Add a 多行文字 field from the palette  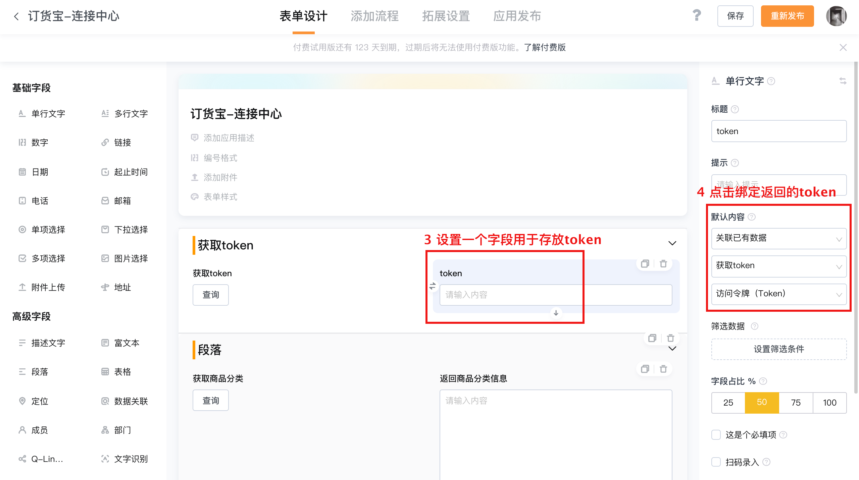point(124,114)
